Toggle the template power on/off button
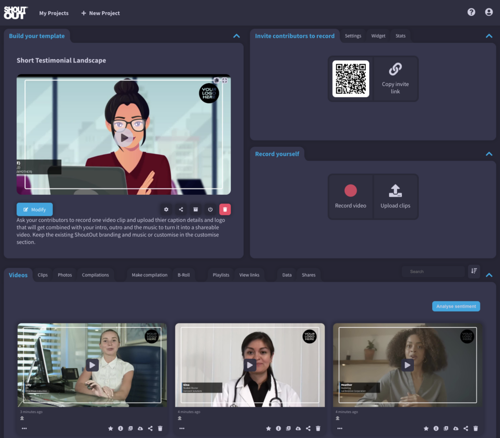This screenshot has width=500, height=438. tap(210, 209)
